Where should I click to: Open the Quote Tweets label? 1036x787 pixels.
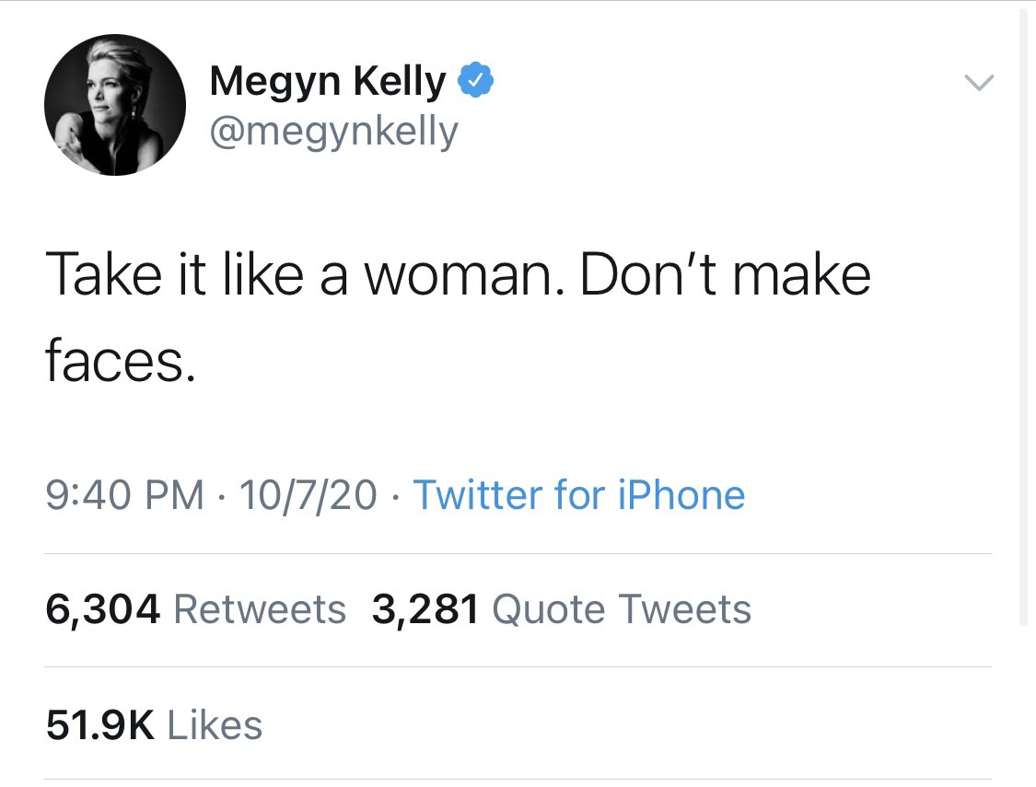click(622, 608)
